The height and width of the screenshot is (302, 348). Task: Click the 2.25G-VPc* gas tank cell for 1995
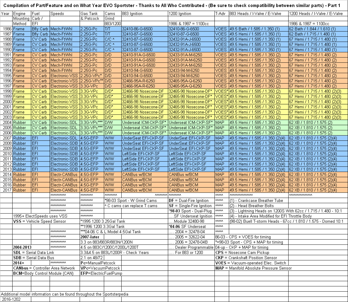tap(92, 76)
